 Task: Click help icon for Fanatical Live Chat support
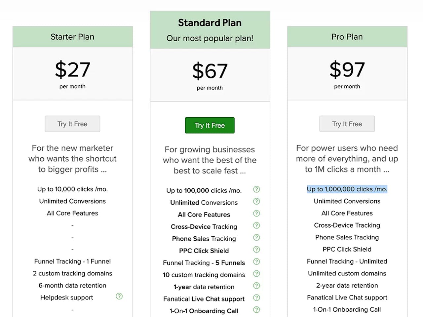pos(256,297)
